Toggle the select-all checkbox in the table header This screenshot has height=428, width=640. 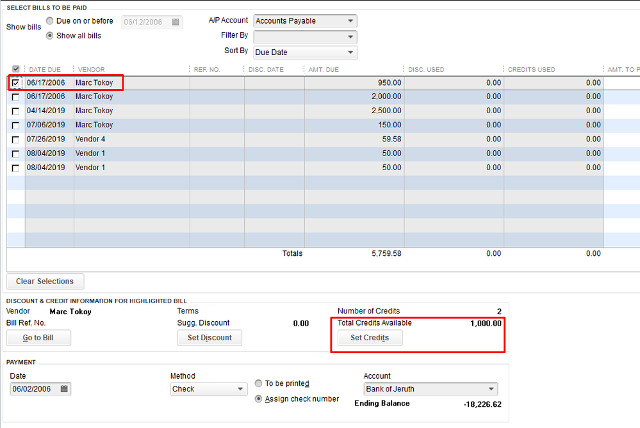pos(16,69)
